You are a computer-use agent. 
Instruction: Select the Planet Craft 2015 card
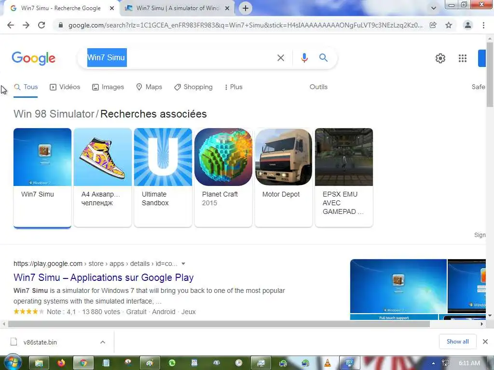pos(223,177)
